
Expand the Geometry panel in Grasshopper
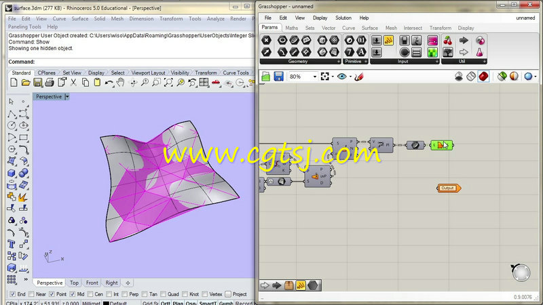pos(339,62)
